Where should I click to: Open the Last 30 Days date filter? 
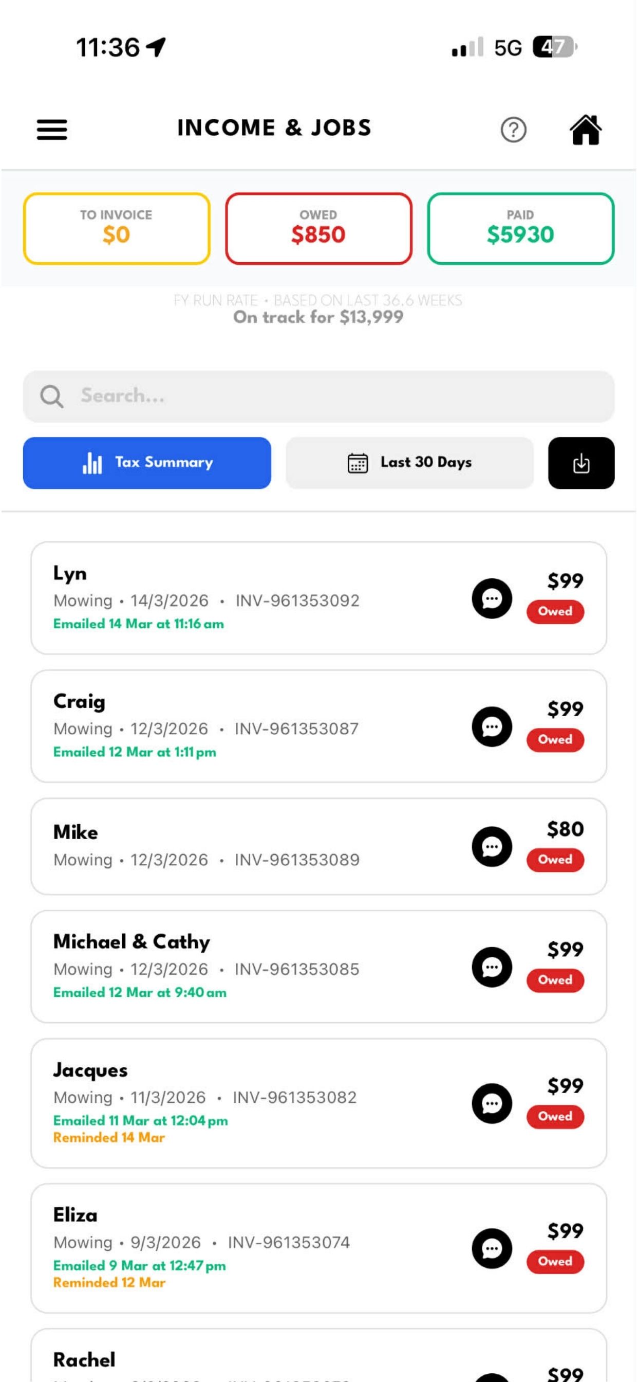coord(409,463)
